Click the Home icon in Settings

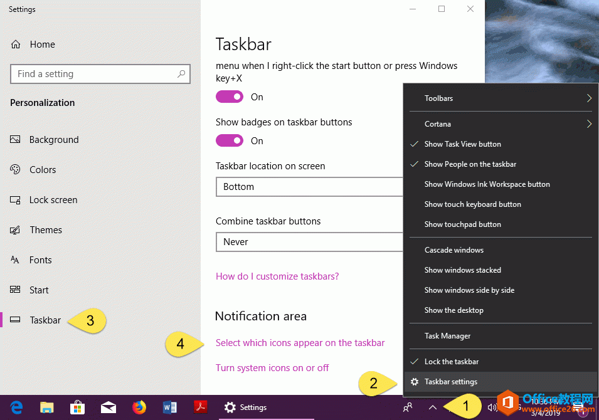coord(16,45)
